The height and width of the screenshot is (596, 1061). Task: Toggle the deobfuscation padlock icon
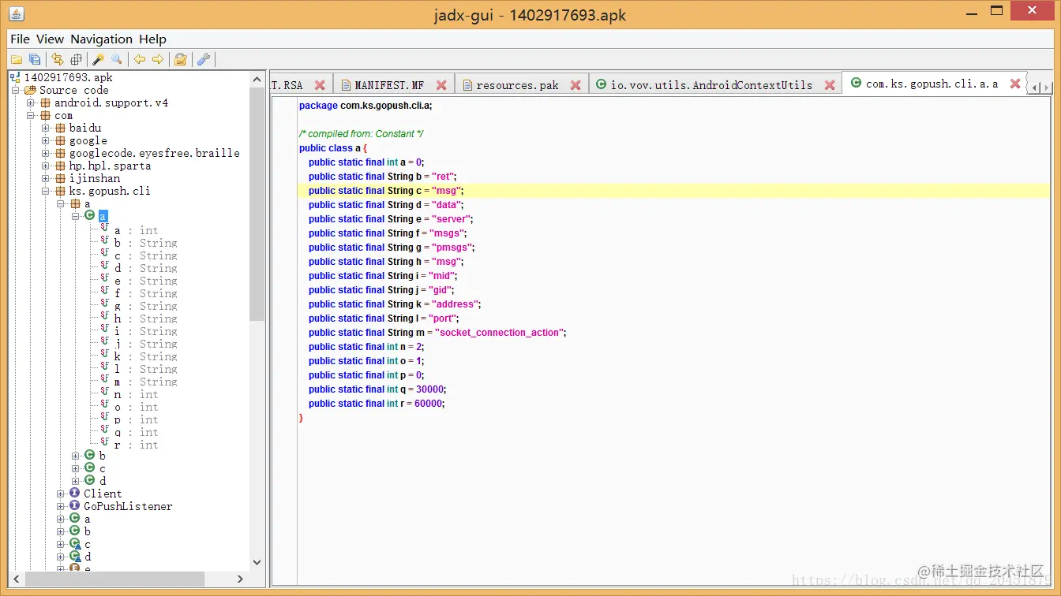tap(181, 59)
